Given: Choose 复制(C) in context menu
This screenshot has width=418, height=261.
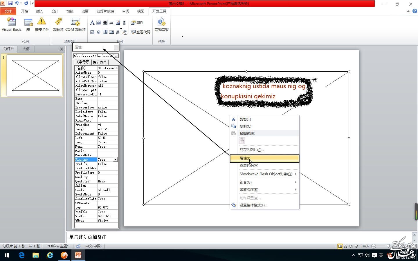Looking at the screenshot, I should (264, 126).
